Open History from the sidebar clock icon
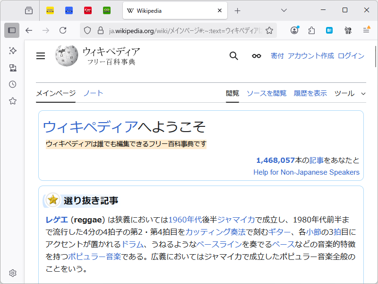The width and height of the screenshot is (378, 284). click(x=13, y=84)
